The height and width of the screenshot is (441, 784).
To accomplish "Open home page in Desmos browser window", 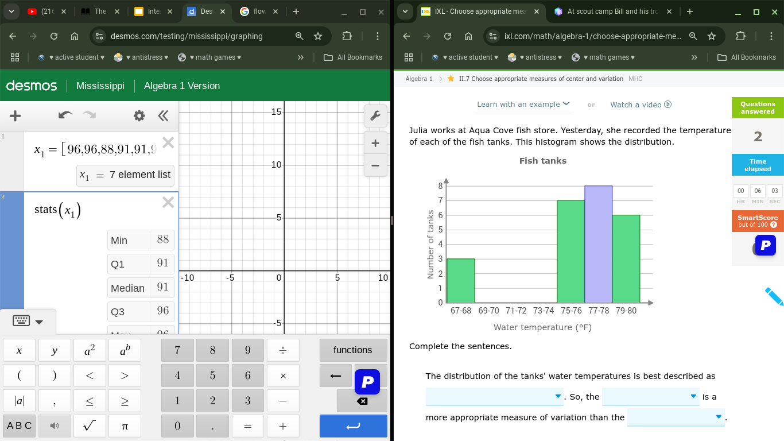I will pyautogui.click(x=75, y=36).
